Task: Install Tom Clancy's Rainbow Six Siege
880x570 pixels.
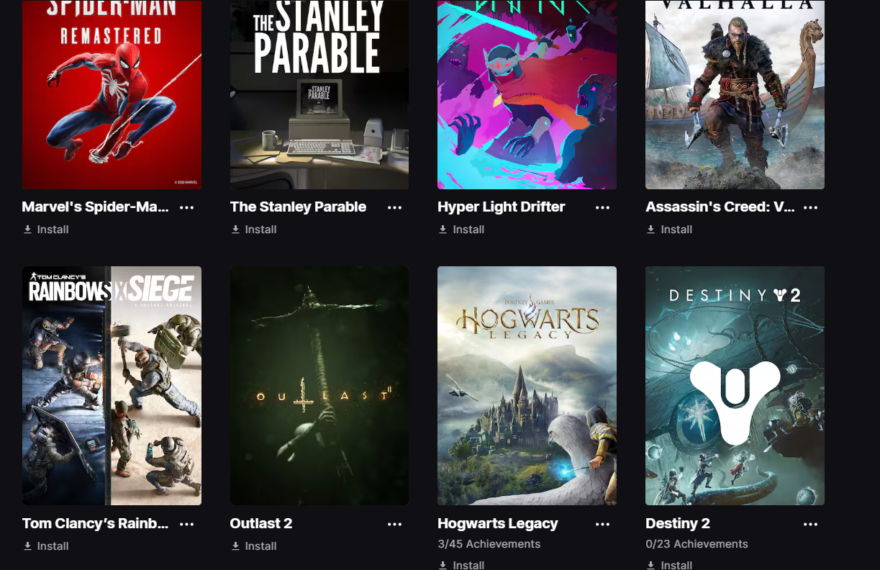Action: 46,546
